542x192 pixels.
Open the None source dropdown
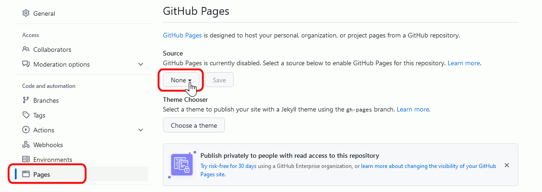(x=181, y=80)
